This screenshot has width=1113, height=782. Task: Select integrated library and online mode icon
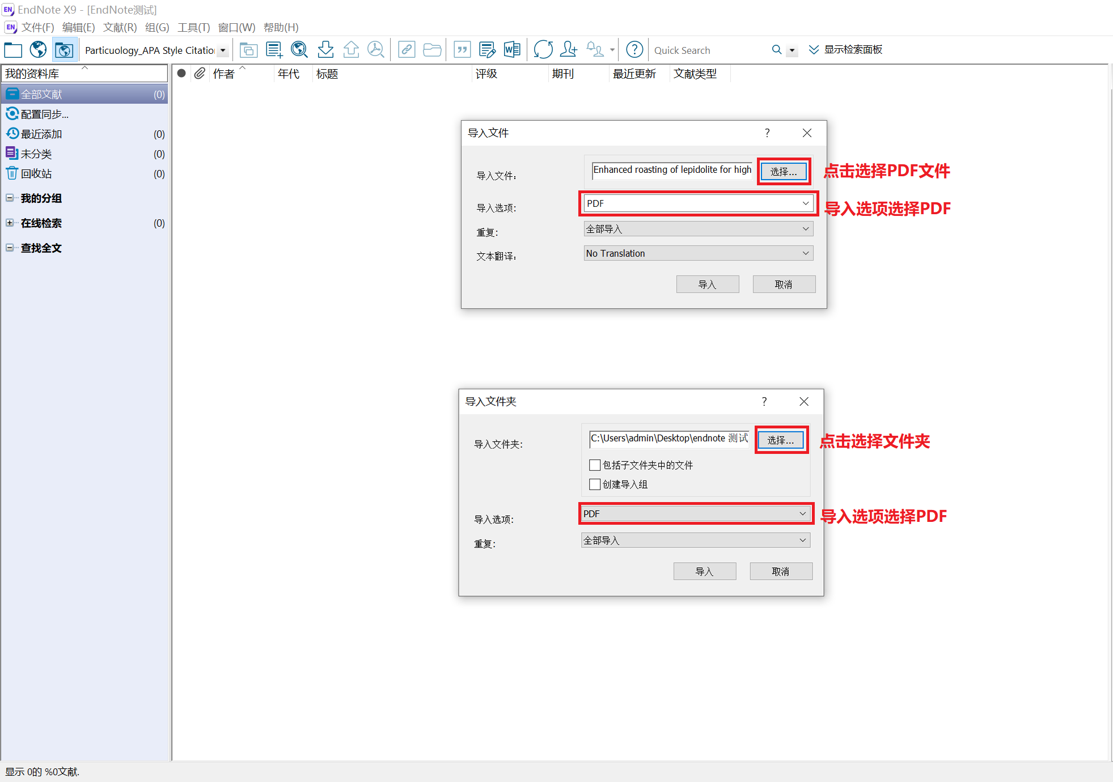click(64, 50)
